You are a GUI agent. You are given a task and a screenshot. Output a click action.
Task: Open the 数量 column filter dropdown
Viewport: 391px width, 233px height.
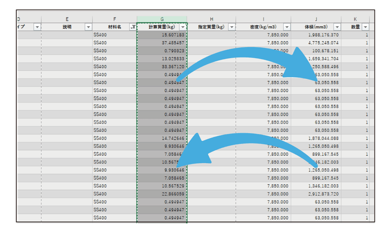click(365, 27)
